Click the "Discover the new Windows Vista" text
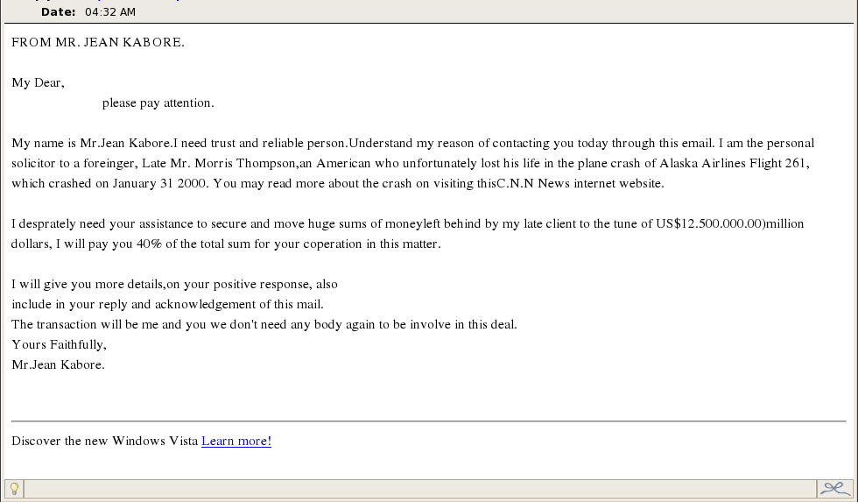The height and width of the screenshot is (502, 858). (104, 441)
